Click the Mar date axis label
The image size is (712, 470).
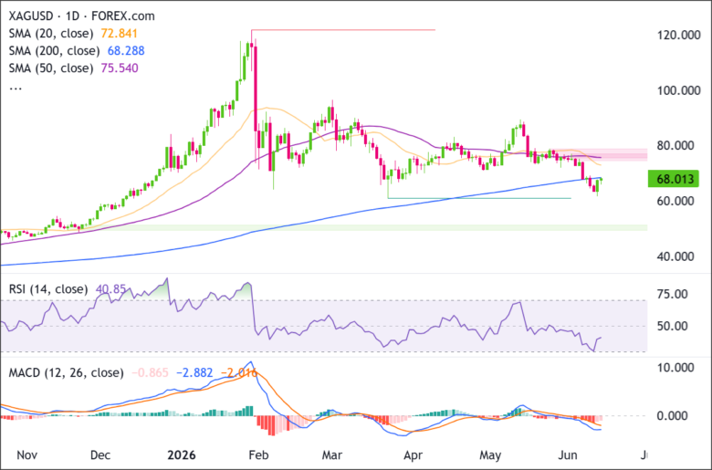coord(332,455)
